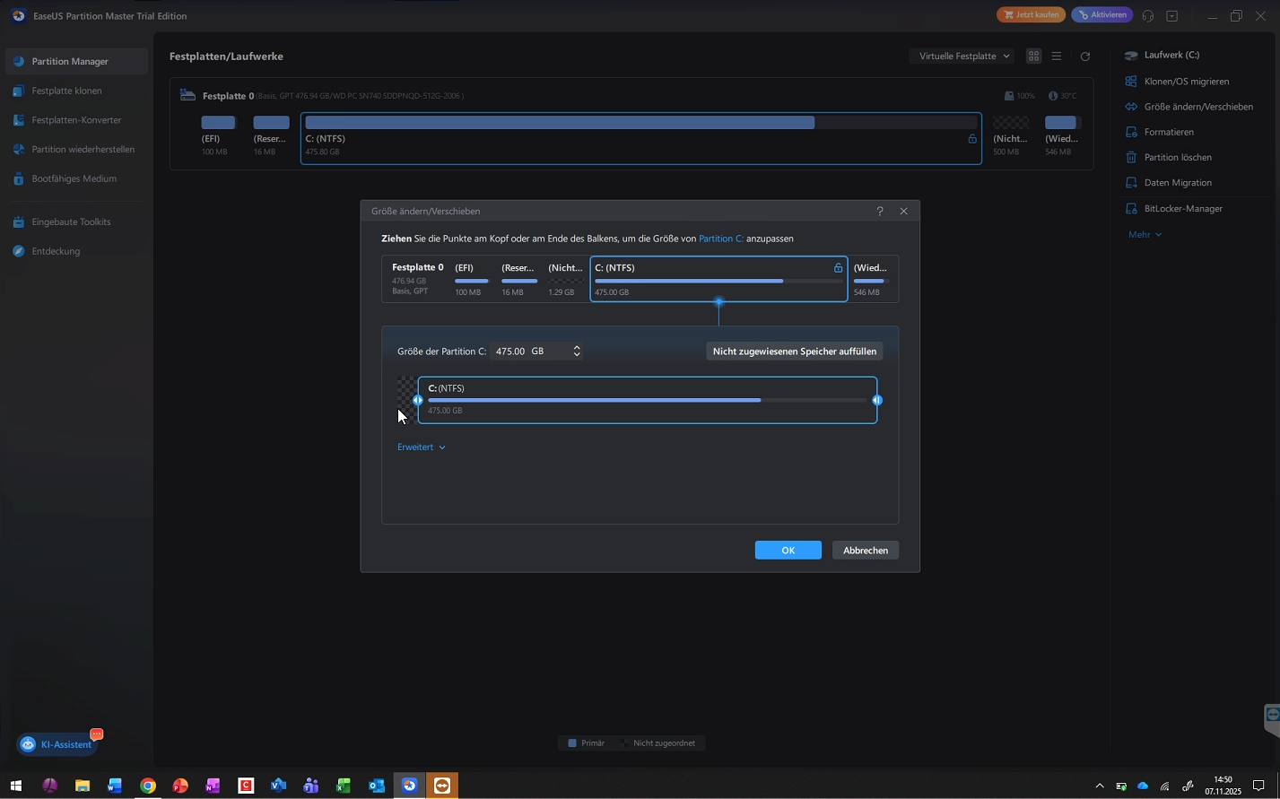
Task: Click Nicht zugewiesenen Speicher auffüllen button
Action: coord(794,352)
